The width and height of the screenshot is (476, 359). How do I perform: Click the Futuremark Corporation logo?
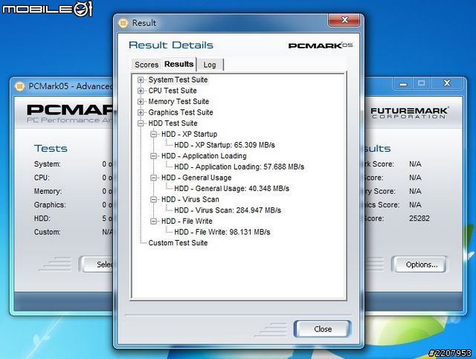410,112
